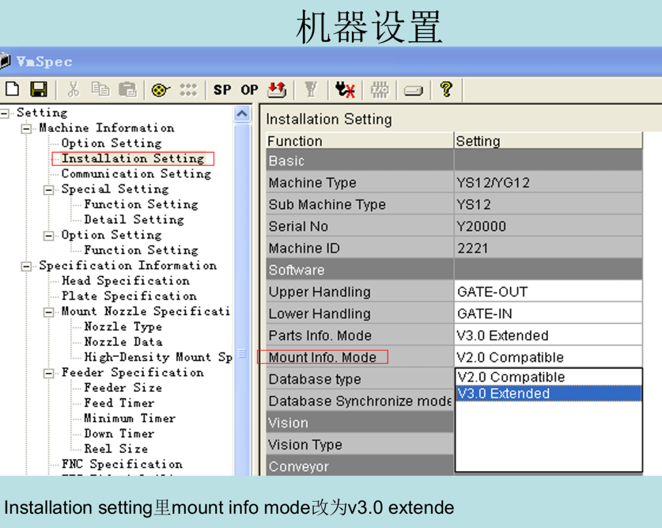Select Installation Setting in the tree
This screenshot has height=528, width=662.
coord(133,158)
